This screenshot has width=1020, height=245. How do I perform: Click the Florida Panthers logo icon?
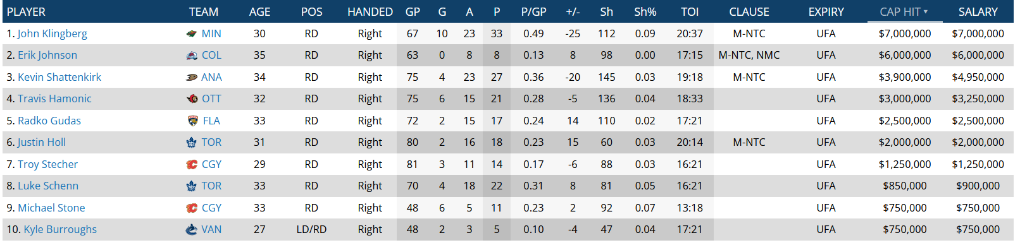click(192, 121)
